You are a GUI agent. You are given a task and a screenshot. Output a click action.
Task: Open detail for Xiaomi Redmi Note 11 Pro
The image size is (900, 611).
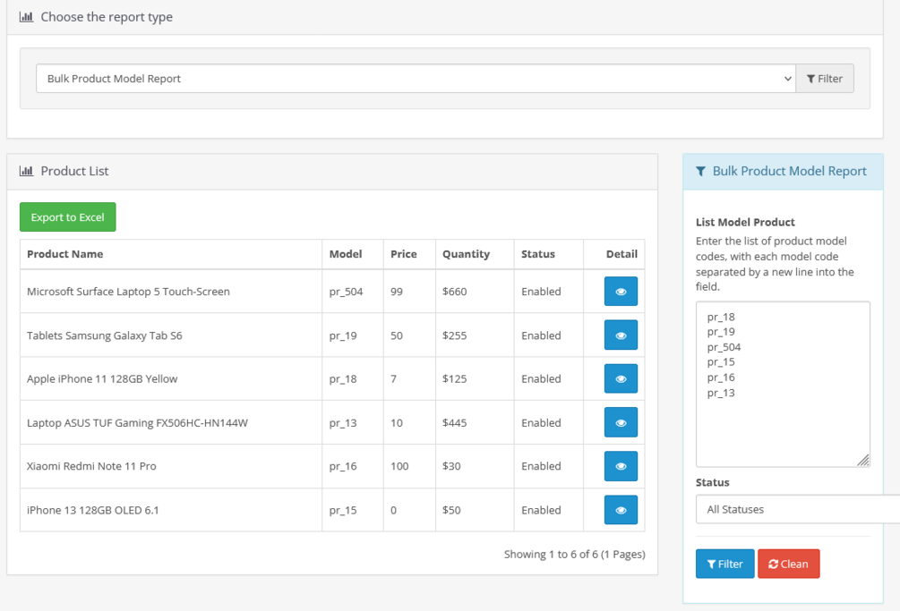point(621,466)
